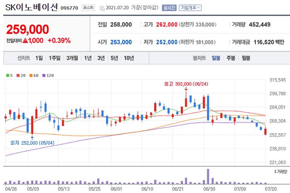Click the 최고 302,000 (06/24) marker
Image resolution: width=290 pixels, height=193 pixels.
[x=186, y=84]
